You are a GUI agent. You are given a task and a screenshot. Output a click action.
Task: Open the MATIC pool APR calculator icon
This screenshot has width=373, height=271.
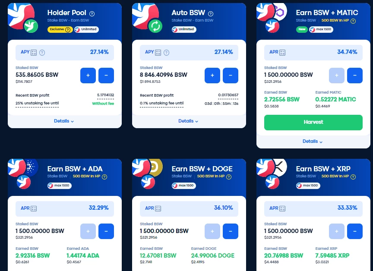(x=282, y=53)
